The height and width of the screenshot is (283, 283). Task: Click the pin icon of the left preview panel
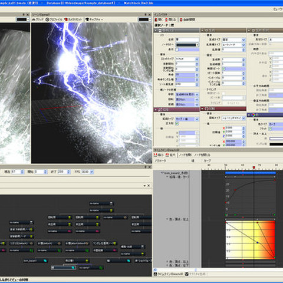click(24, 15)
